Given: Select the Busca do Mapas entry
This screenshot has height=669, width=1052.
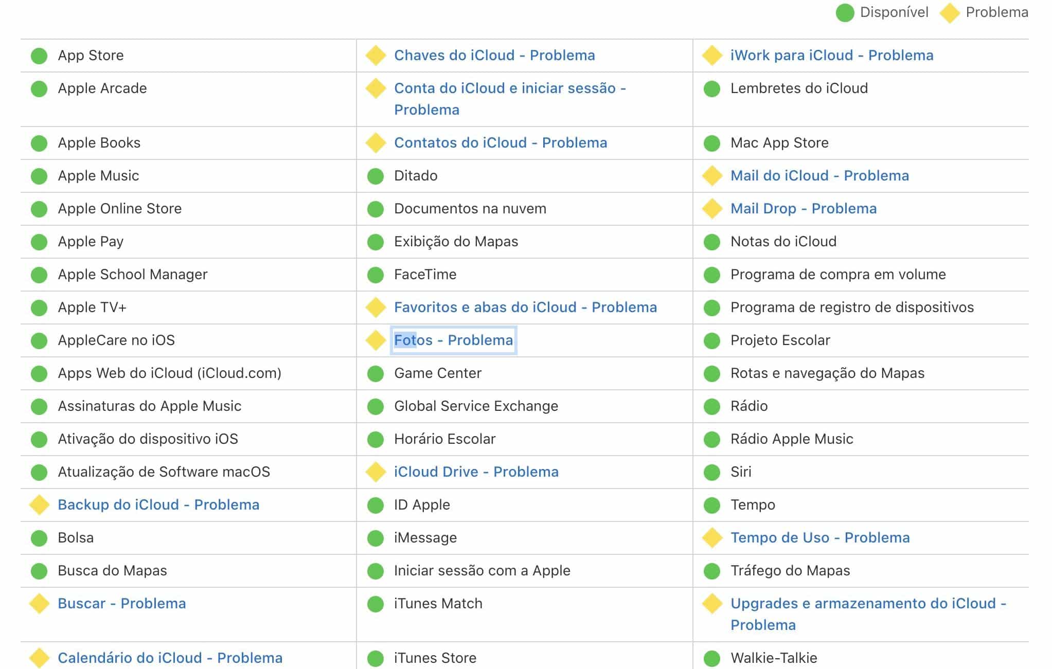Looking at the screenshot, I should 113,571.
